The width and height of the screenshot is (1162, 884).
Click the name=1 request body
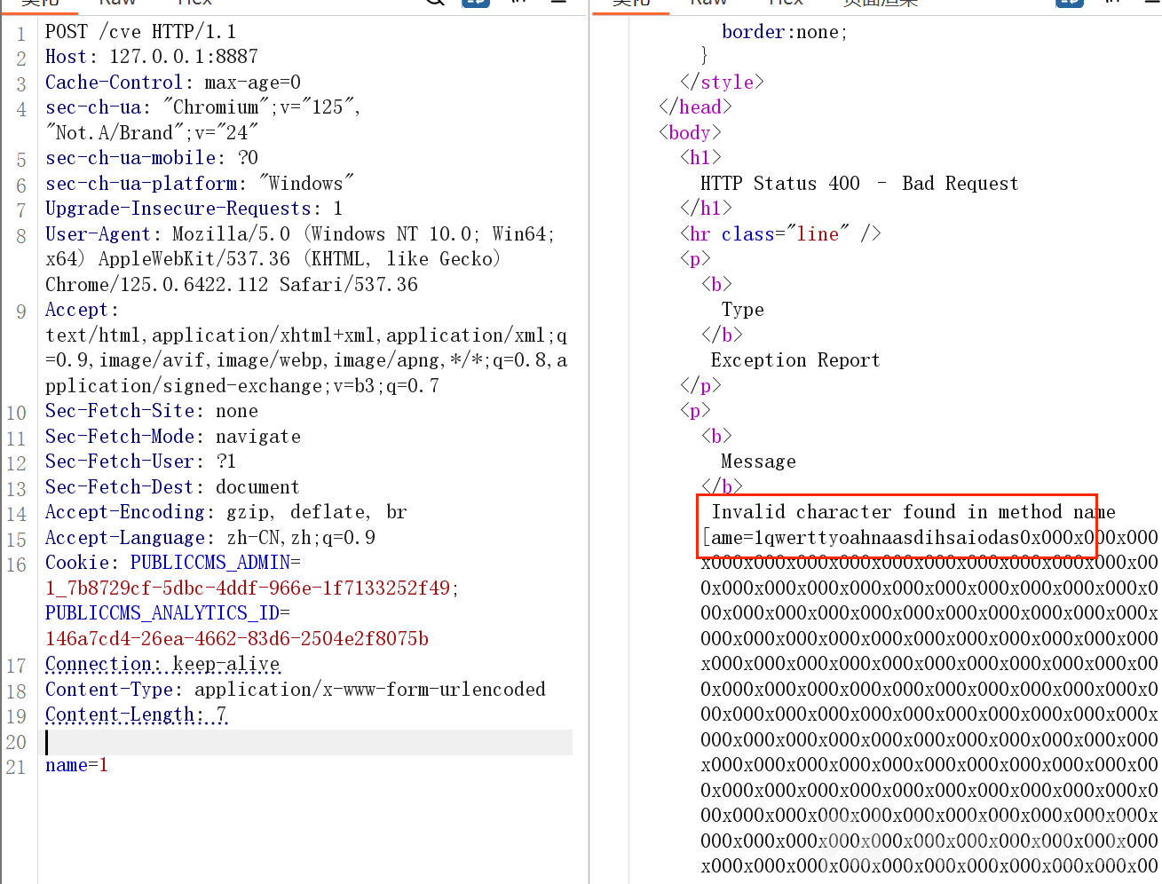pyautogui.click(x=77, y=765)
